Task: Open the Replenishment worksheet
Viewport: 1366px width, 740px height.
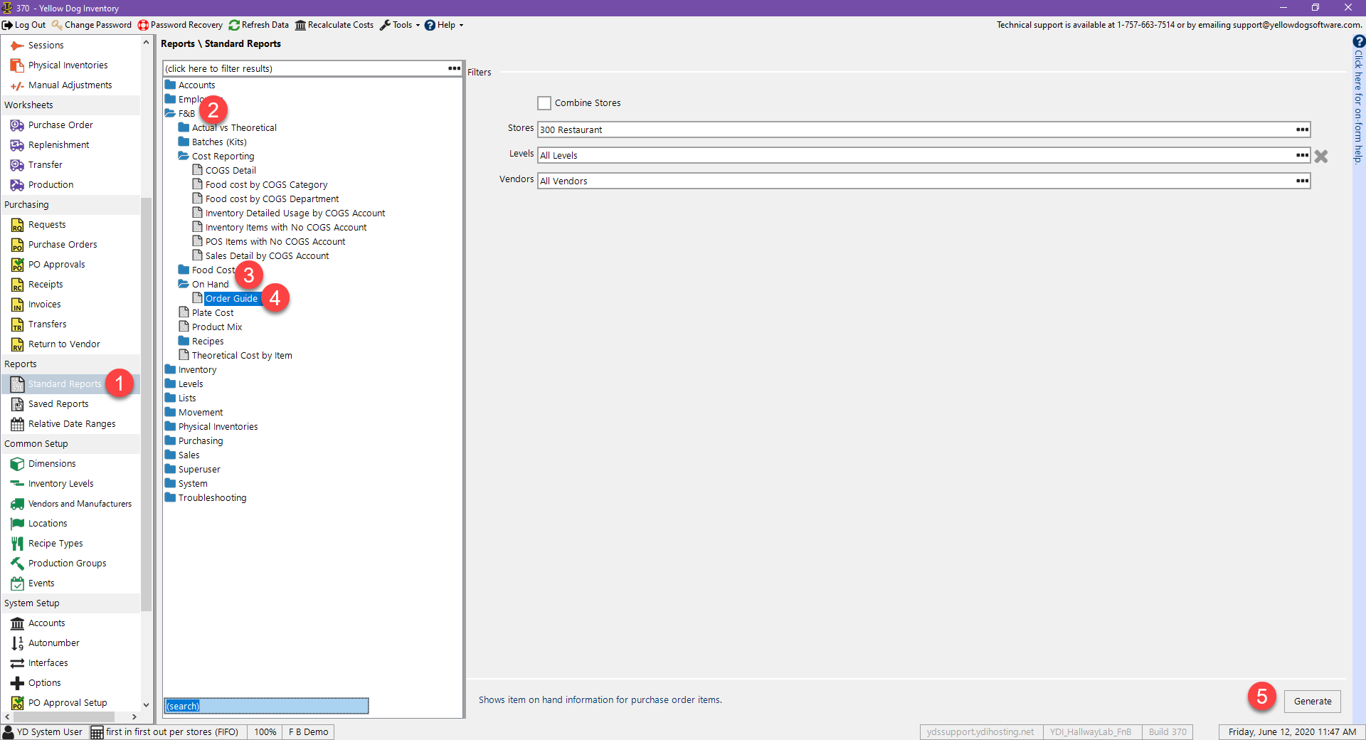Action: (58, 144)
